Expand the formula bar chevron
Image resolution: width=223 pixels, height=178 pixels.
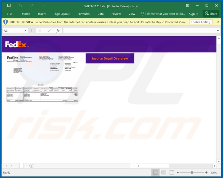click(x=218, y=30)
